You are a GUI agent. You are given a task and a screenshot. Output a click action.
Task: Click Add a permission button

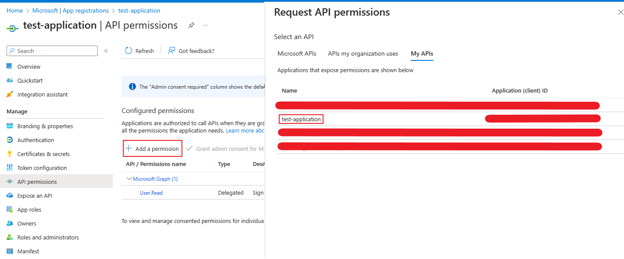pos(152,149)
